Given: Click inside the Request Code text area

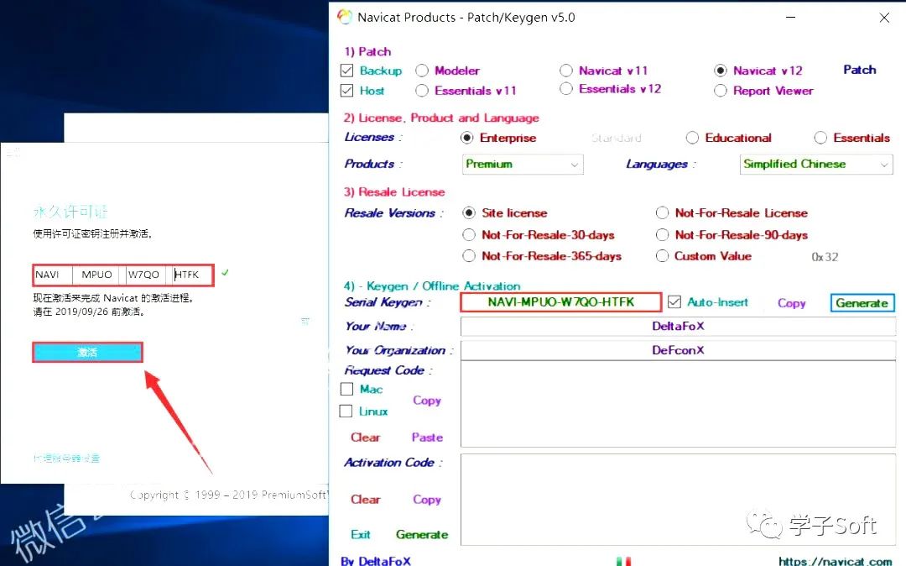Looking at the screenshot, I should click(x=678, y=404).
